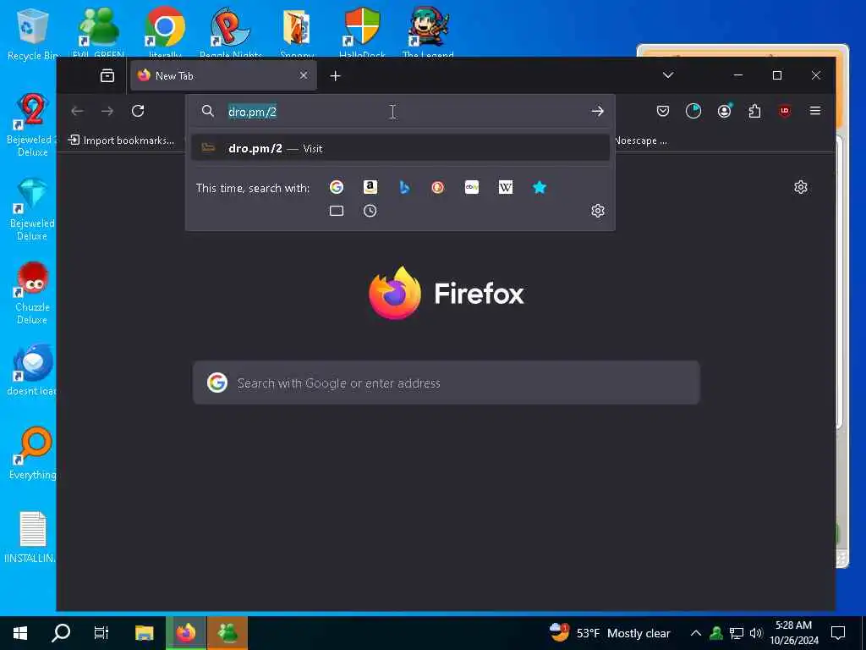Open Task View on the taskbar
866x650 pixels.
(x=101, y=633)
